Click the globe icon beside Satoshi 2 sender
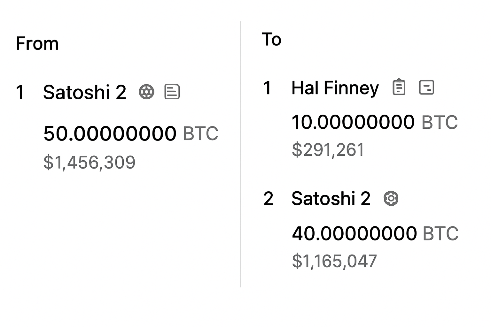This screenshot has width=491, height=327. tap(147, 92)
